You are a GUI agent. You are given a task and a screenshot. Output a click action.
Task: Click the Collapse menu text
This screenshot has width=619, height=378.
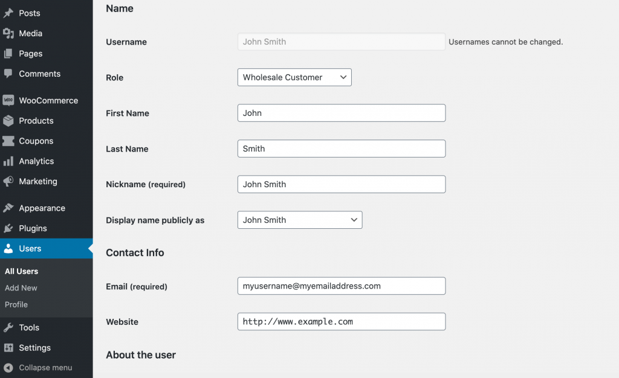[45, 367]
